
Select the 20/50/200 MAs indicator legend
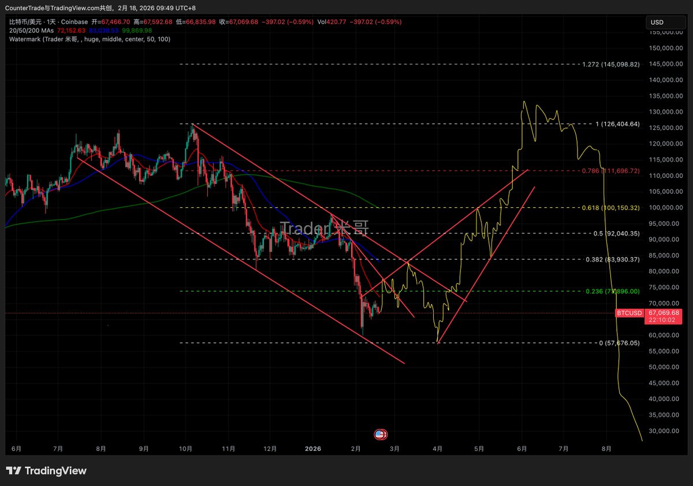click(x=31, y=30)
